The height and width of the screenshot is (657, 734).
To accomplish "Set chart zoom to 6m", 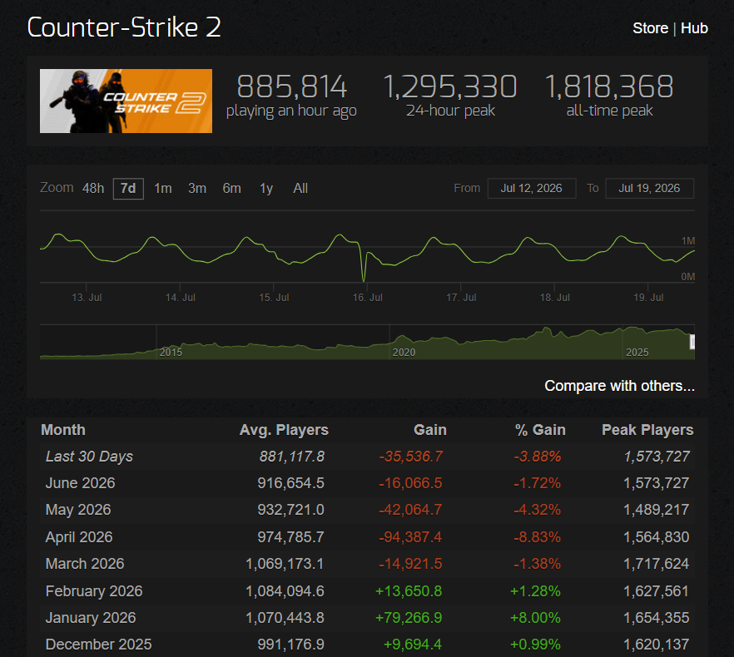I will [x=231, y=189].
